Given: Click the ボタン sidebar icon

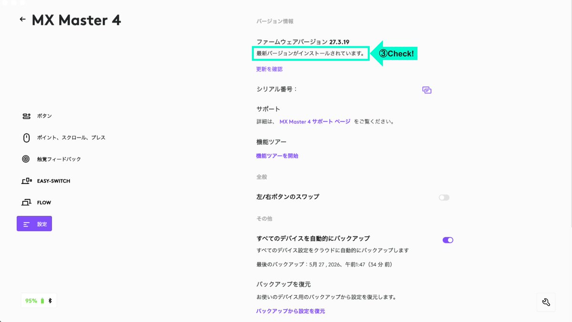Looking at the screenshot, I should [26, 116].
